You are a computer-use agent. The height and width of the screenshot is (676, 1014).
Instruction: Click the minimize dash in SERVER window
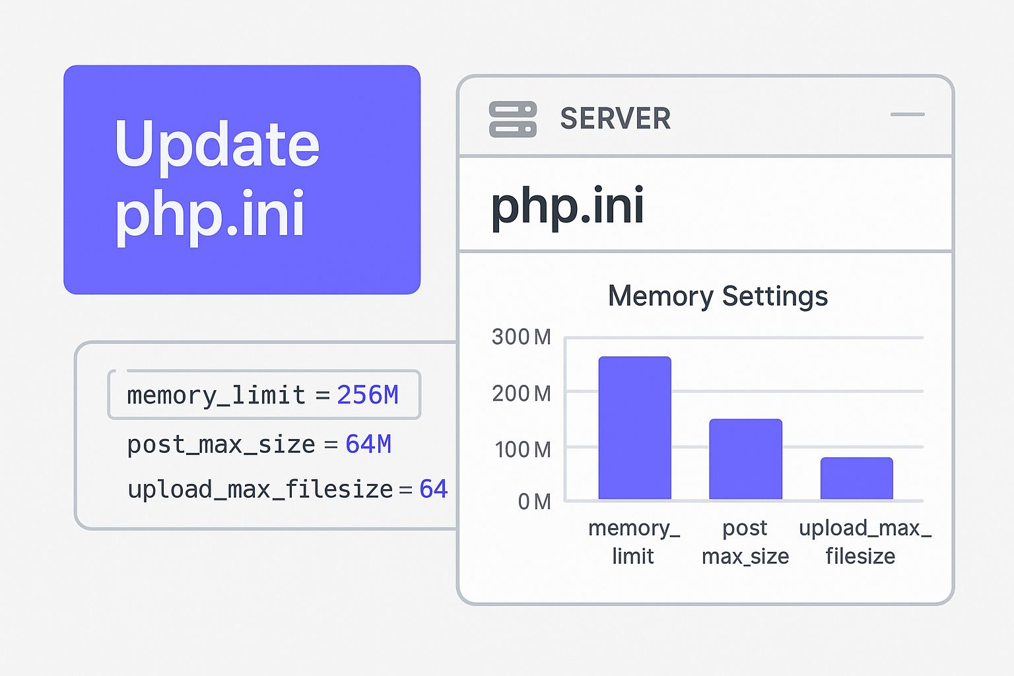907,115
